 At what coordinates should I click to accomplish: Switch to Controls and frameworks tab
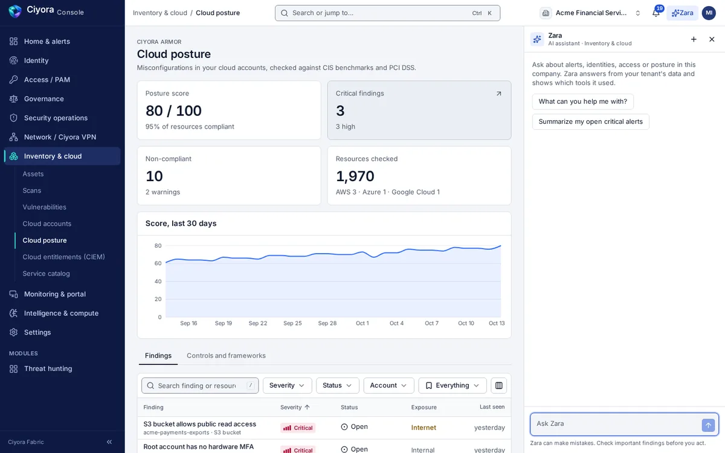226,356
